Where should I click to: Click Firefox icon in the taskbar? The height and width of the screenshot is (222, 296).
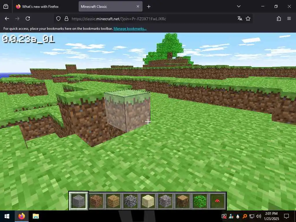[x=22, y=216]
